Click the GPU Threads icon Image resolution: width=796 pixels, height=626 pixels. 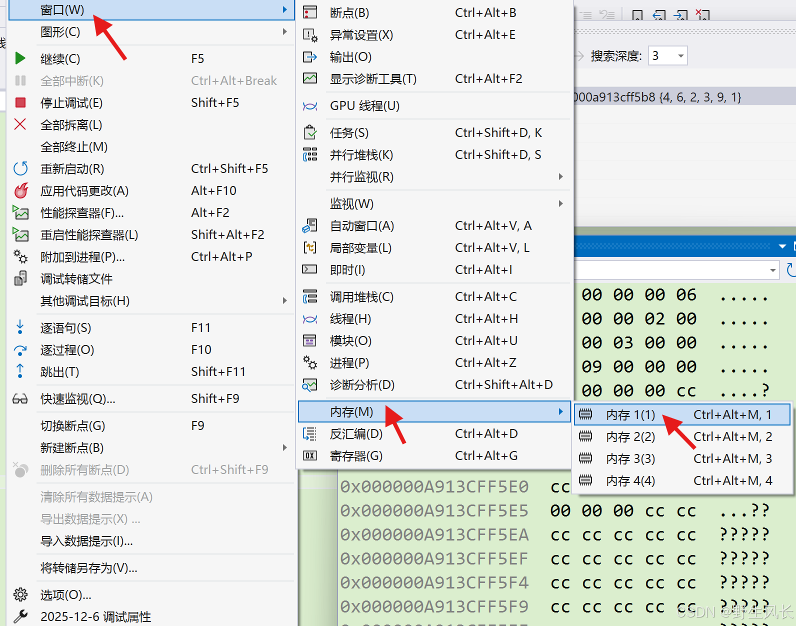[x=310, y=106]
